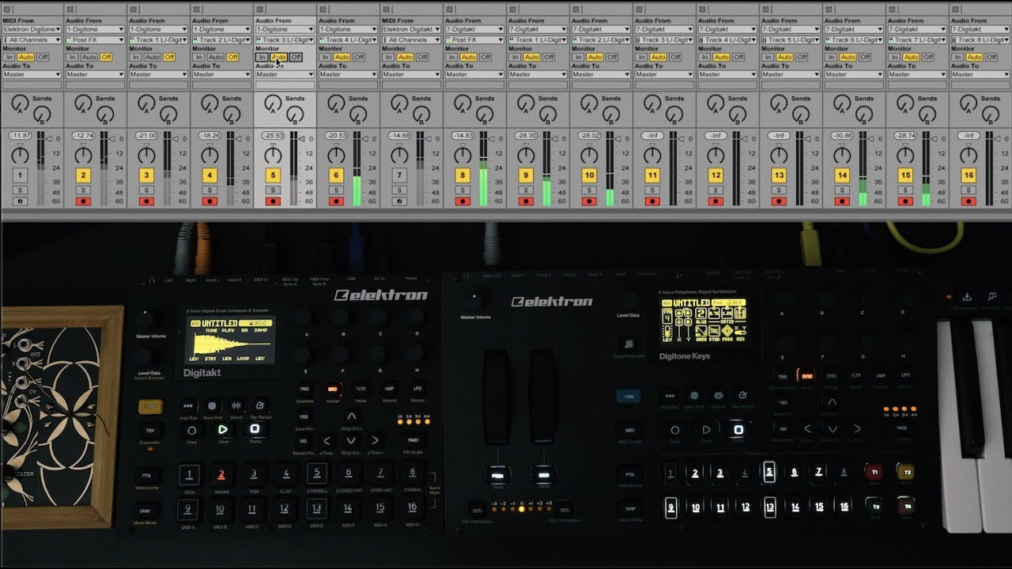This screenshot has height=569, width=1012.
Task: Set track 5 monitor to Off
Action: coord(296,57)
